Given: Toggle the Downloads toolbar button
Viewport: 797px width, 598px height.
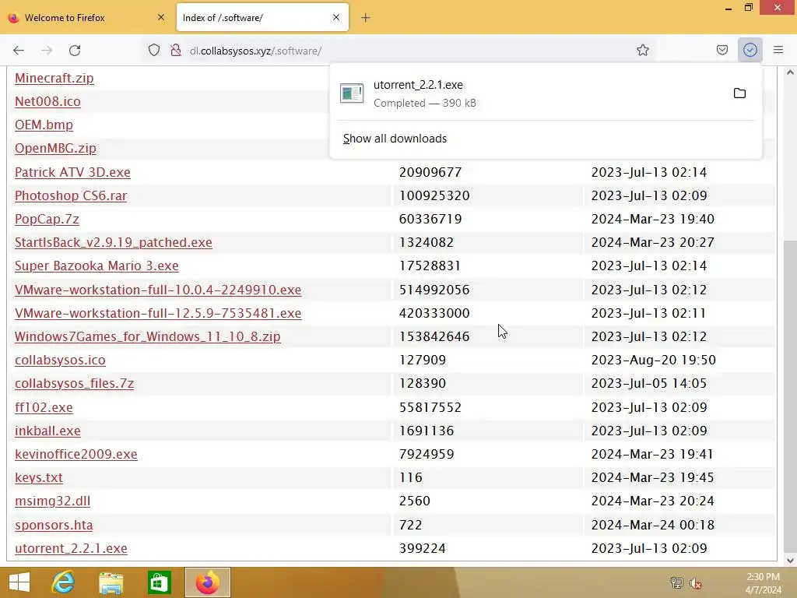Looking at the screenshot, I should (750, 51).
